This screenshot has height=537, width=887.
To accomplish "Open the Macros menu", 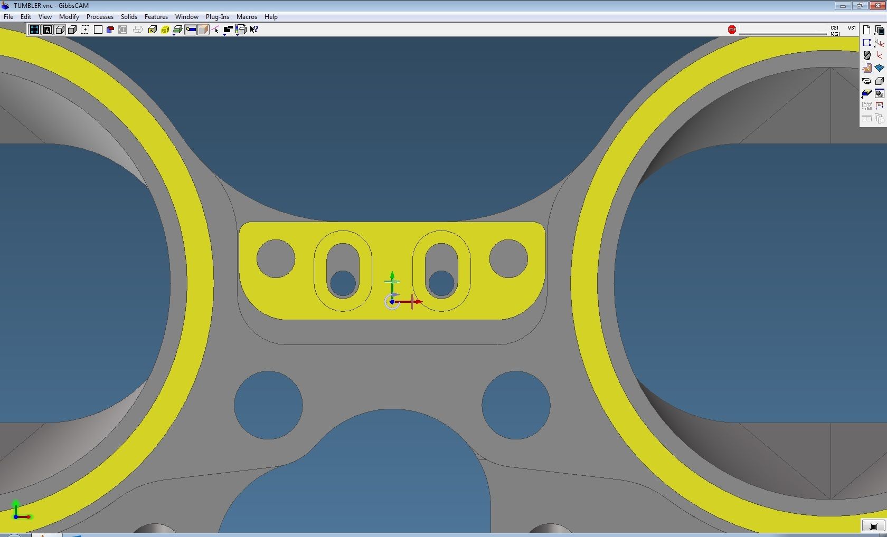I will [247, 17].
